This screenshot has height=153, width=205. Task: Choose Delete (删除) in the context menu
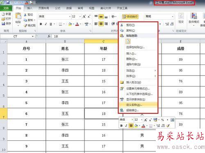138,59
